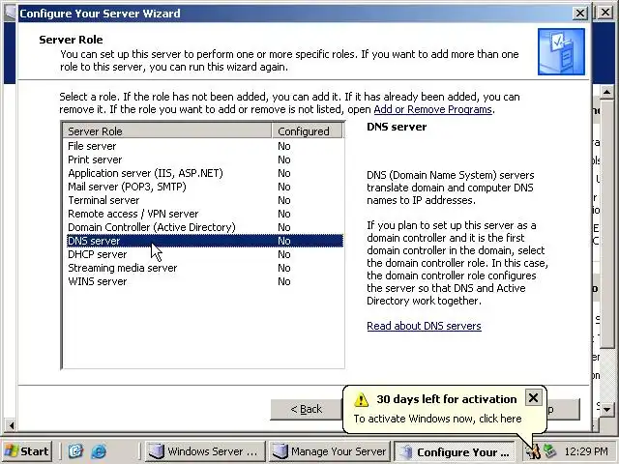Click the No value for DNS server
This screenshot has height=464, width=619.
tap(284, 241)
